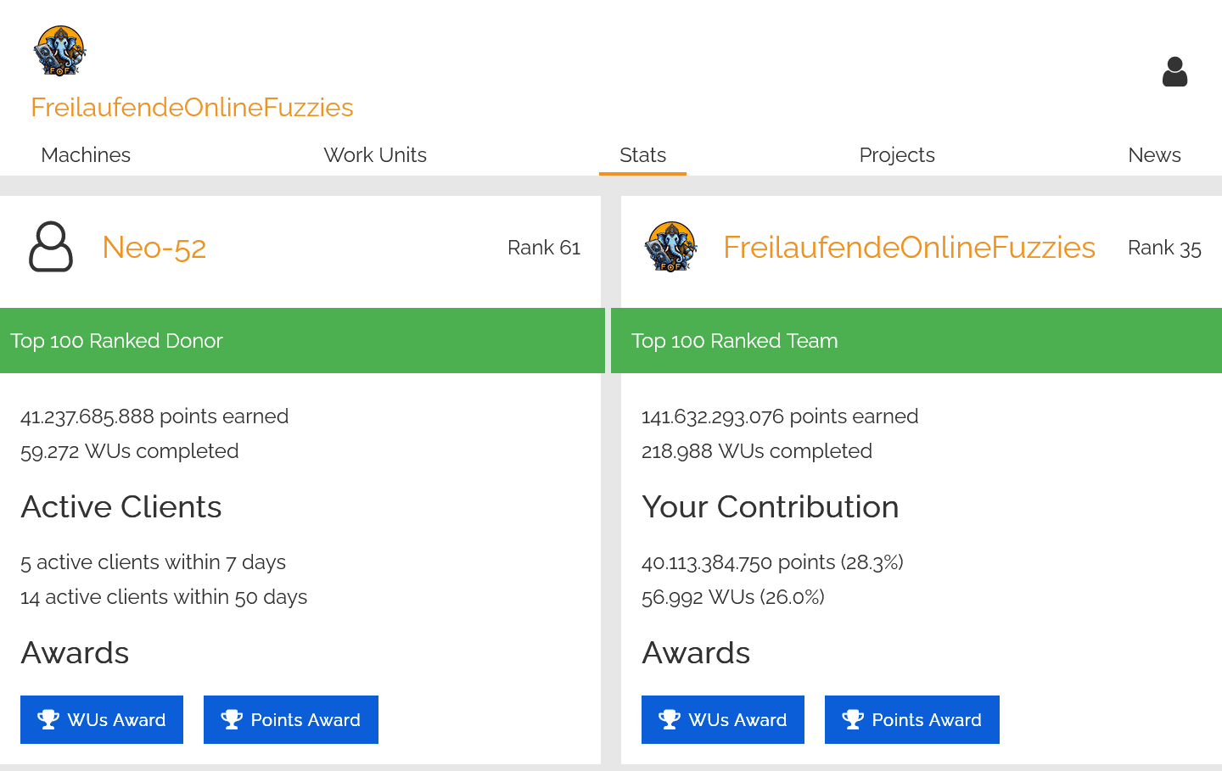1222x771 pixels.
Task: Click the team elephant logo in header
Action: 60,51
